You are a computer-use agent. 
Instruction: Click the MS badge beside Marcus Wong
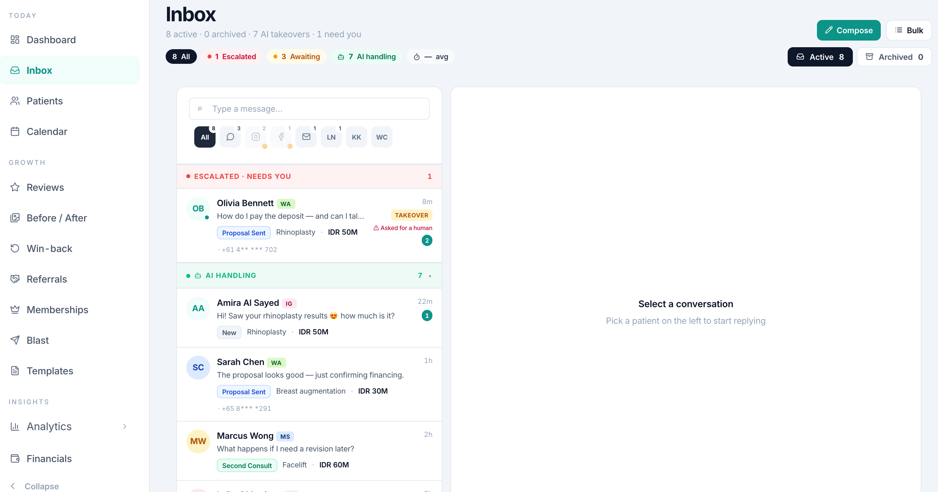(x=285, y=437)
